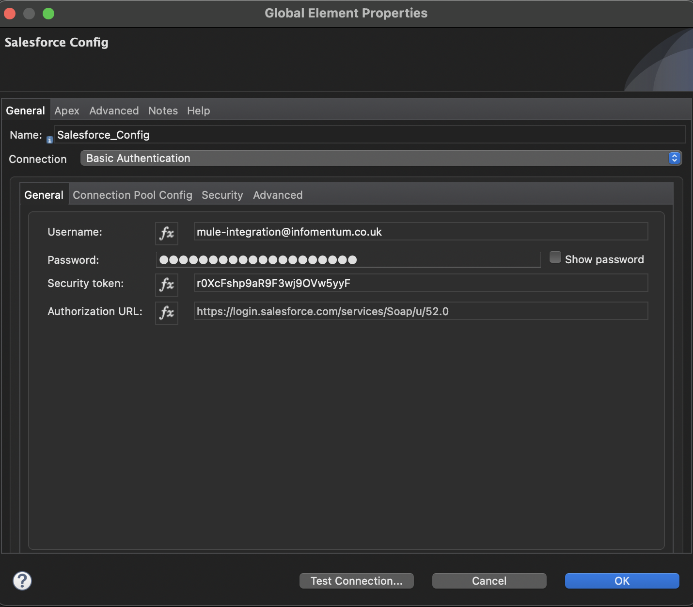The width and height of the screenshot is (693, 607).
Task: Click the info icon beside Name field
Action: pyautogui.click(x=49, y=140)
